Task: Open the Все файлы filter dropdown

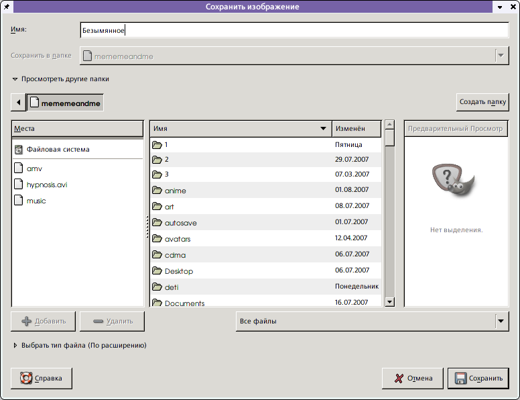Action: pyautogui.click(x=502, y=321)
